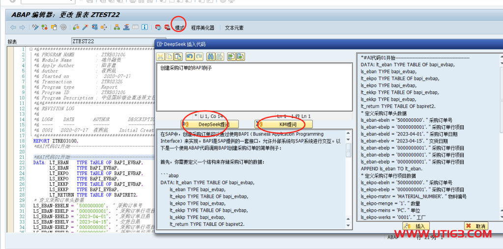The height and width of the screenshot is (249, 503).
Task: Click the spiral enhance icon
Action: pos(63,28)
